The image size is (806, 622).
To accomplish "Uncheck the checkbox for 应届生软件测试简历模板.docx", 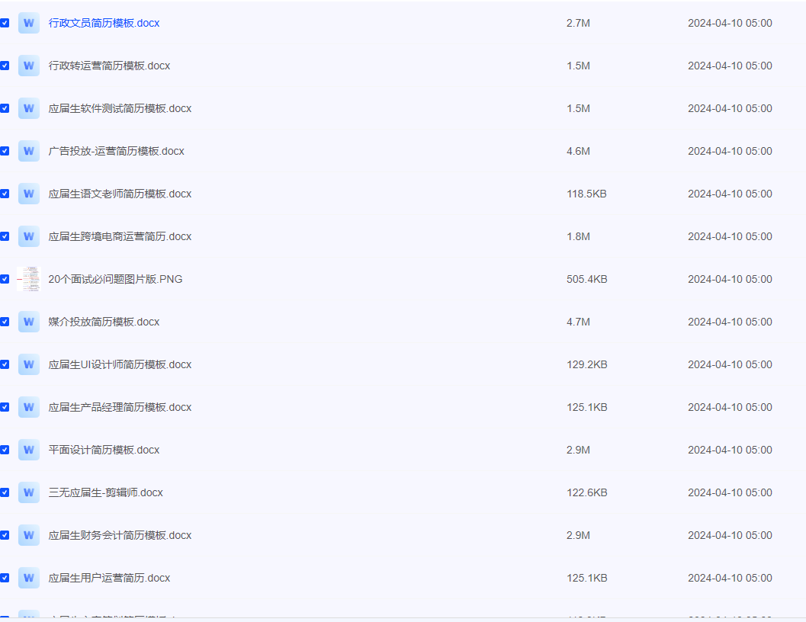I will pos(5,108).
